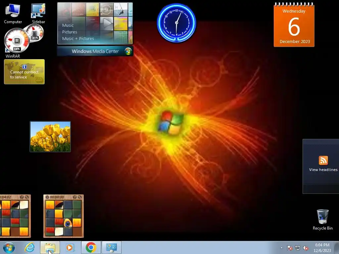The height and width of the screenshot is (254, 339).
Task: Click the toucan eye puzzle tile
Action: [68, 223]
